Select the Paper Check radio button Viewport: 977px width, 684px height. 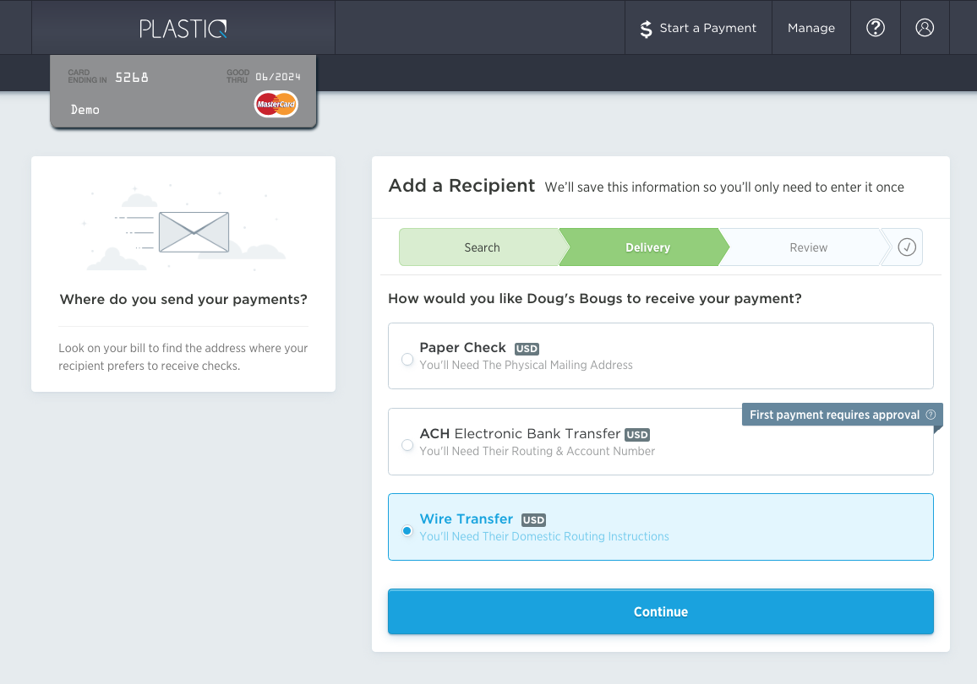[407, 359]
